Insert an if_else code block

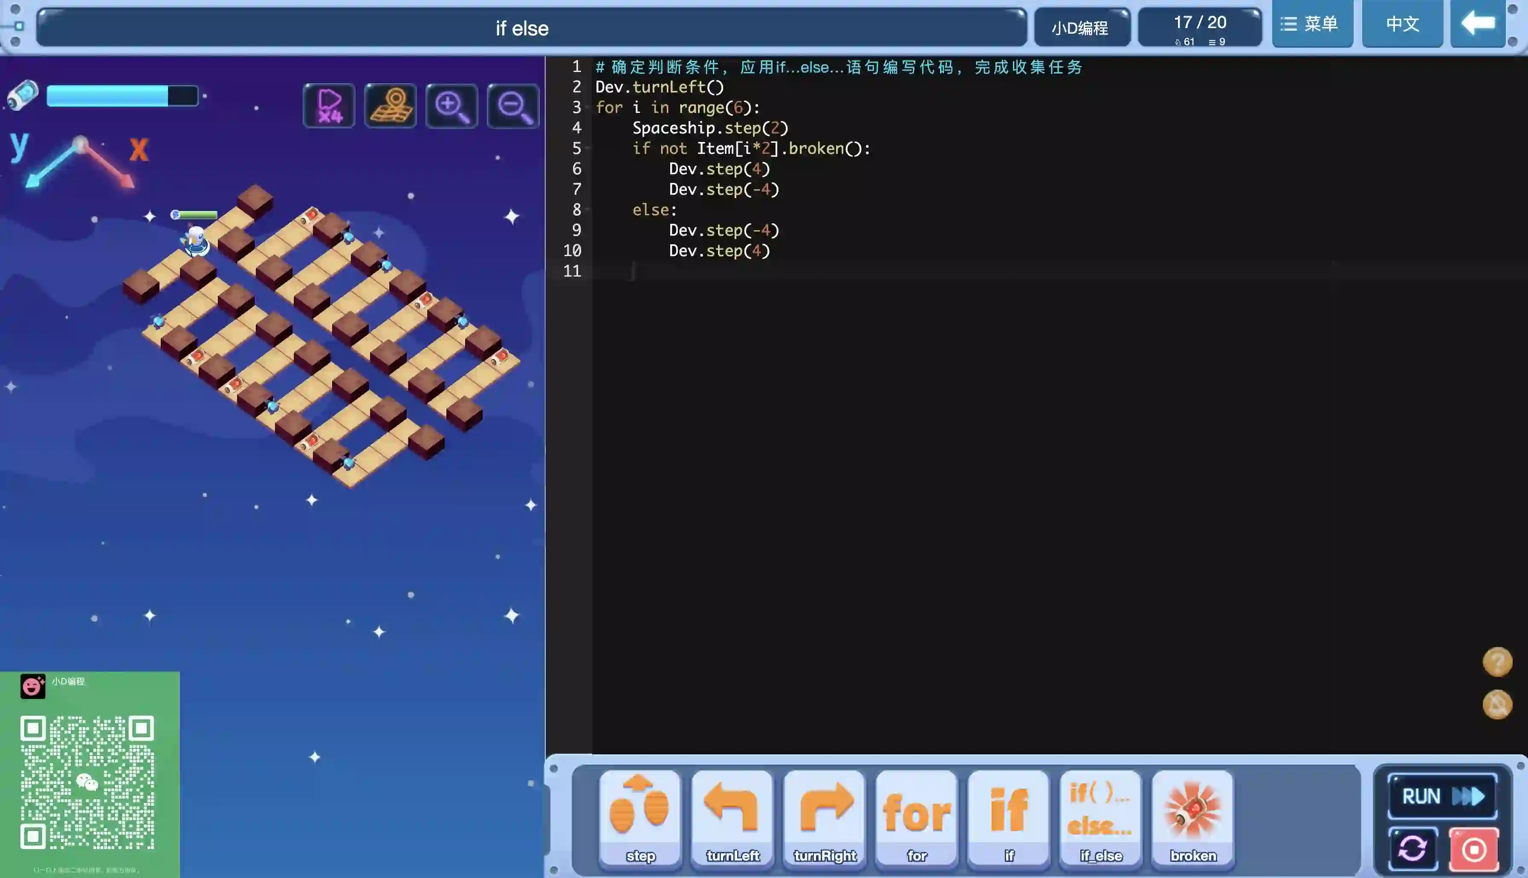coord(1100,818)
